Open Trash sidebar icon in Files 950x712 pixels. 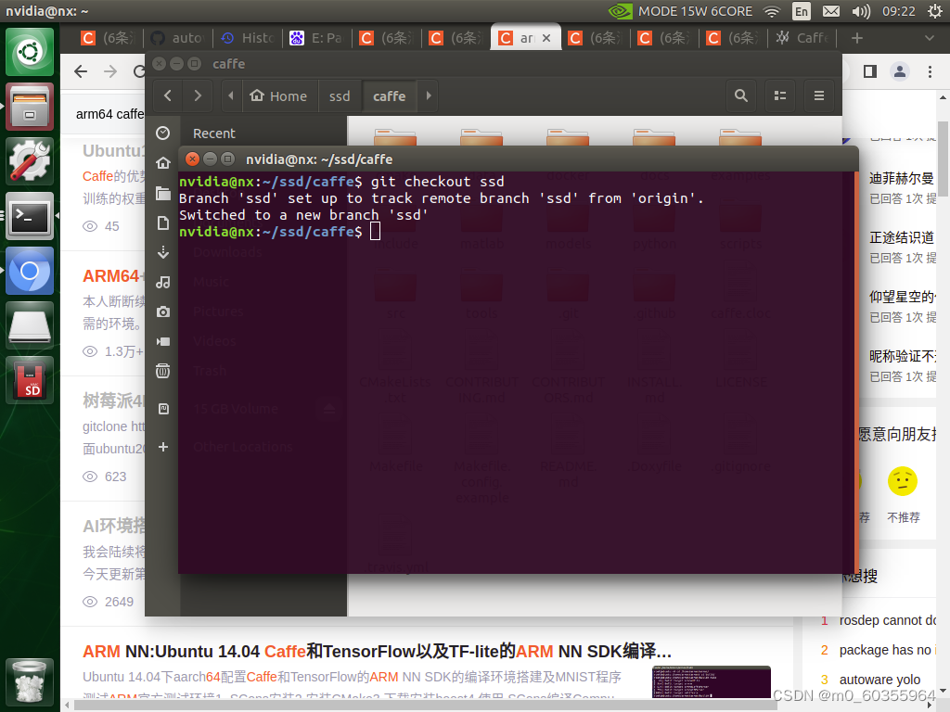[163, 371]
